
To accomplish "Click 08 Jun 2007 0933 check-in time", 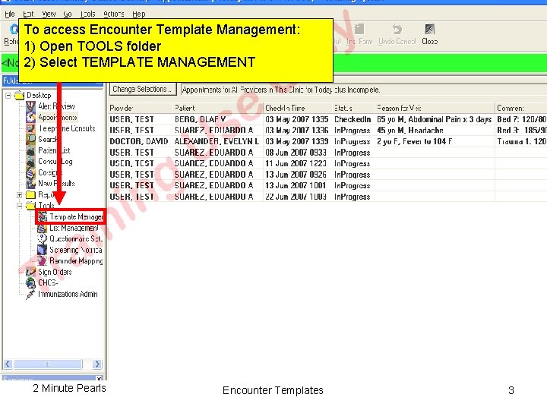I will pos(296,153).
